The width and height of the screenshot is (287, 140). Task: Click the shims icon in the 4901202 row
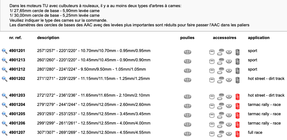click(x=220, y=80)
